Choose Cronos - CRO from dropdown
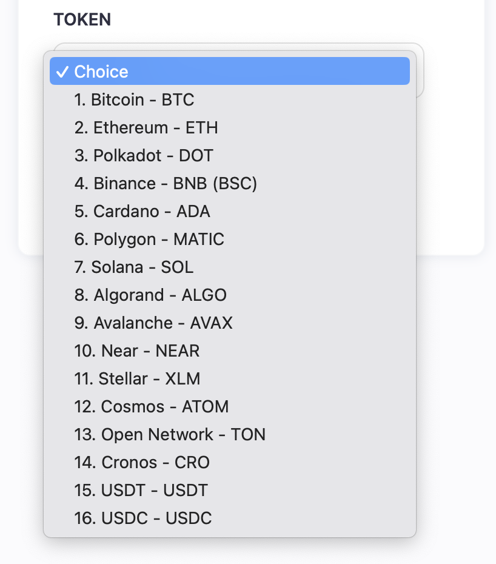496x564 pixels. [142, 462]
